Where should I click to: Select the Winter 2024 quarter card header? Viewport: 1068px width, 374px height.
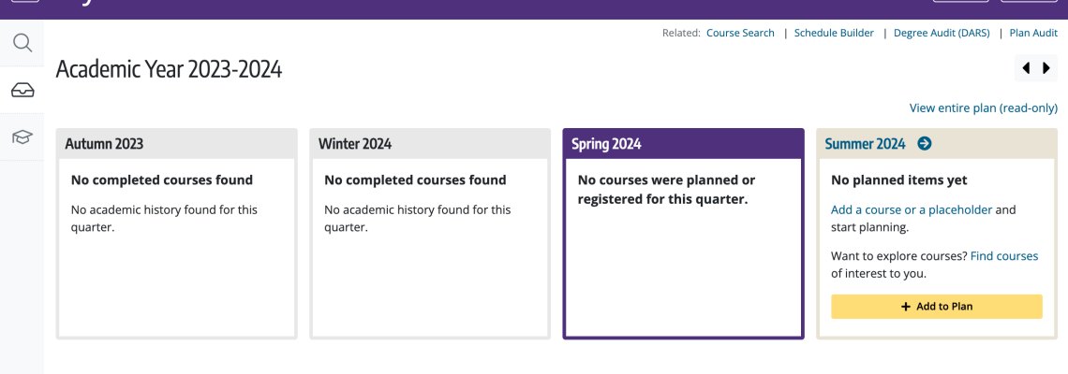point(430,143)
